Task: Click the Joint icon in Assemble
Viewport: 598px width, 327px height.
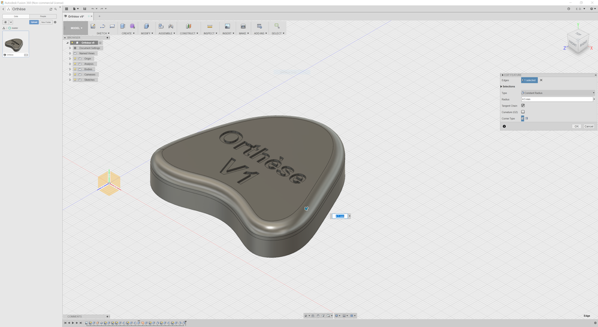Action: pos(171,26)
